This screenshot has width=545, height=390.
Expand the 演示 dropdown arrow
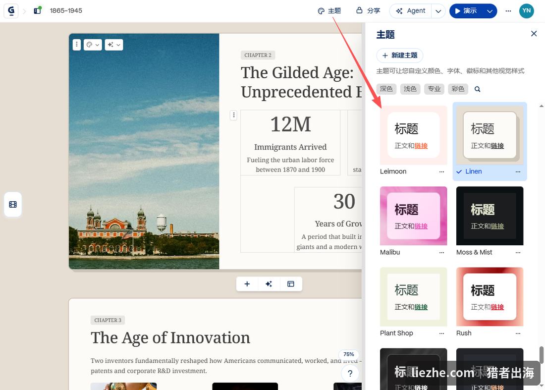(490, 11)
